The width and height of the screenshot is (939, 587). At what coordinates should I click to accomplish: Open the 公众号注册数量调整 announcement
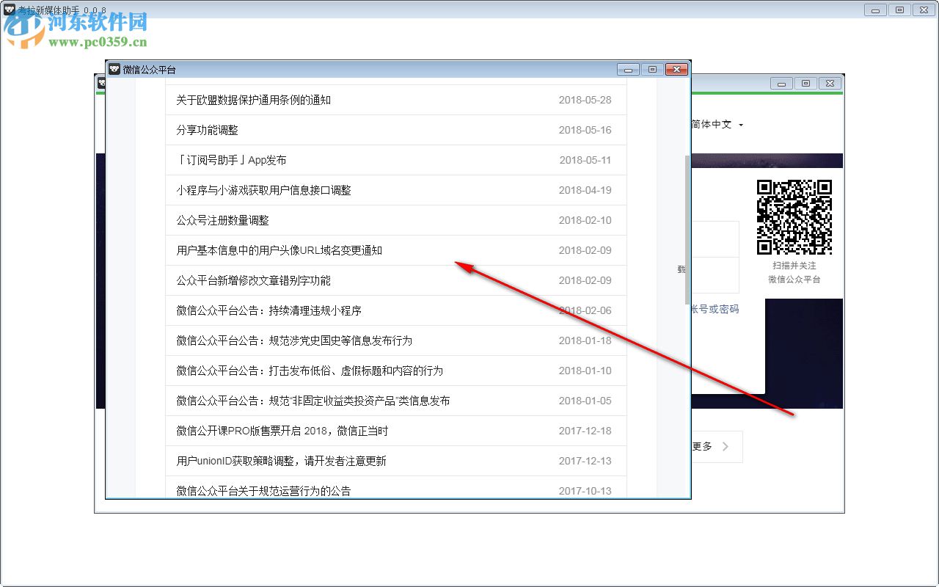point(222,220)
